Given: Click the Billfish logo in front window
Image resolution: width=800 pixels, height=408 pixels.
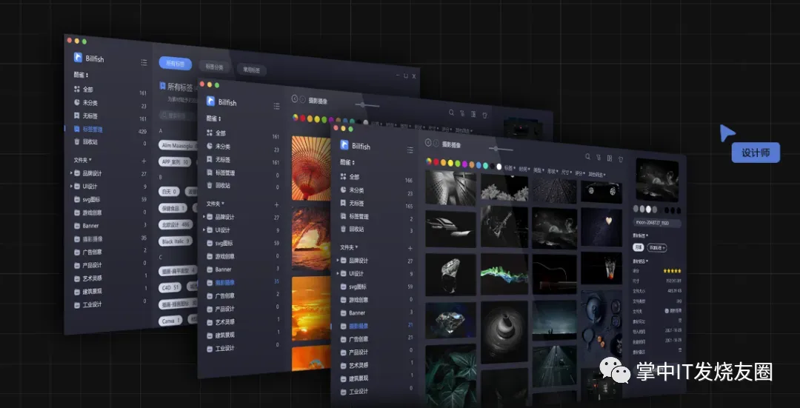Looking at the screenshot, I should coord(344,144).
